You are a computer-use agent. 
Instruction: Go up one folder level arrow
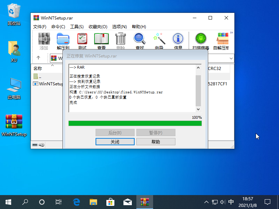38,58
